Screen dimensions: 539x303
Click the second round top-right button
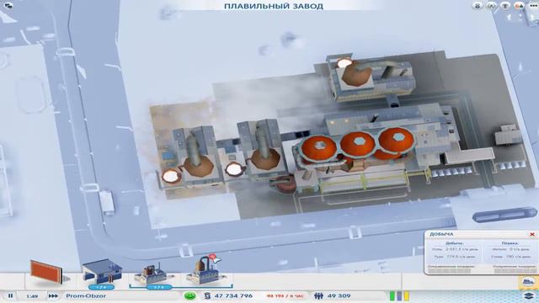pos(491,6)
